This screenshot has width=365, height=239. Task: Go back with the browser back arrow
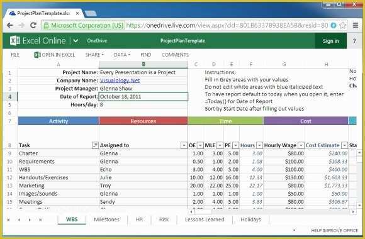[x=10, y=25]
